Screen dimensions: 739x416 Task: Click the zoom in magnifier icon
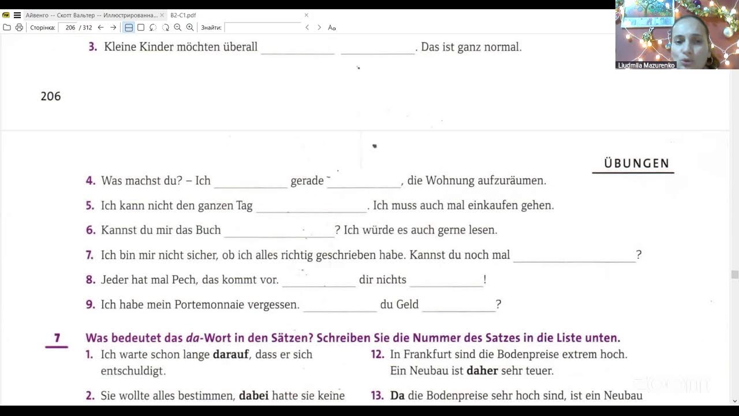tap(190, 27)
